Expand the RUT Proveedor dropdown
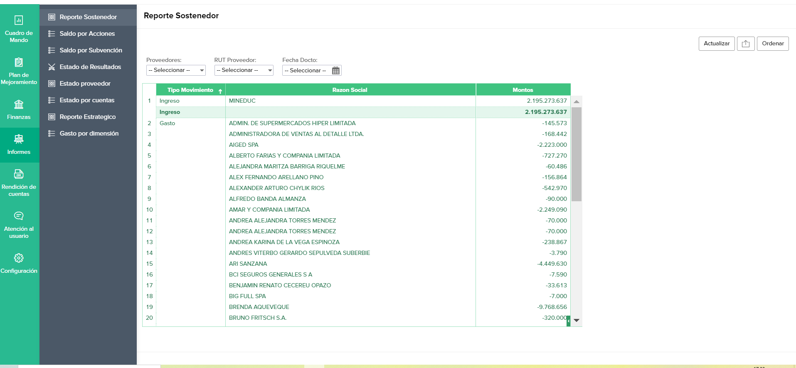 click(x=244, y=70)
